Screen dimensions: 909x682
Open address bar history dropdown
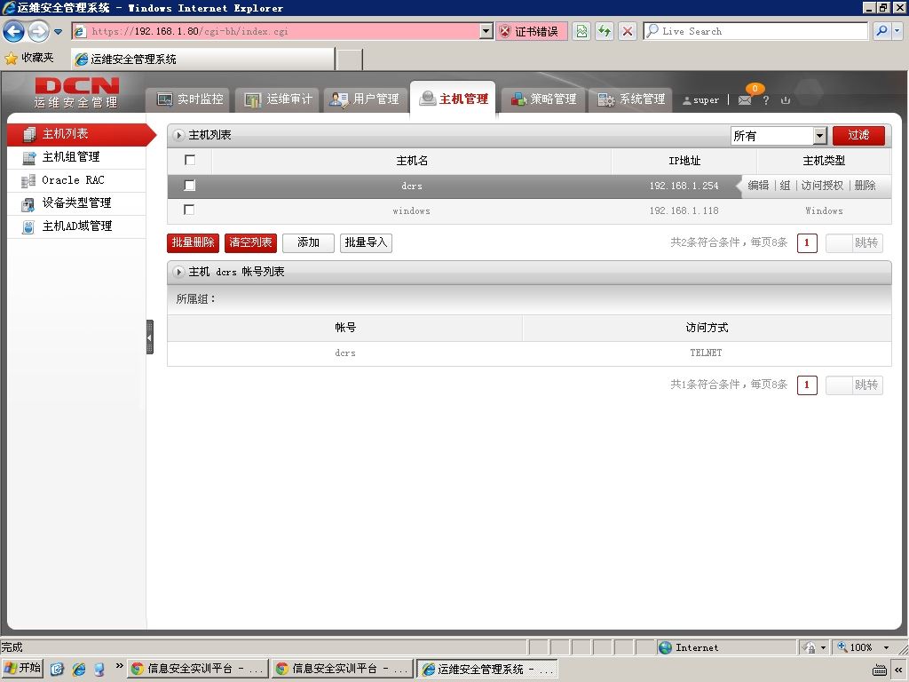486,31
